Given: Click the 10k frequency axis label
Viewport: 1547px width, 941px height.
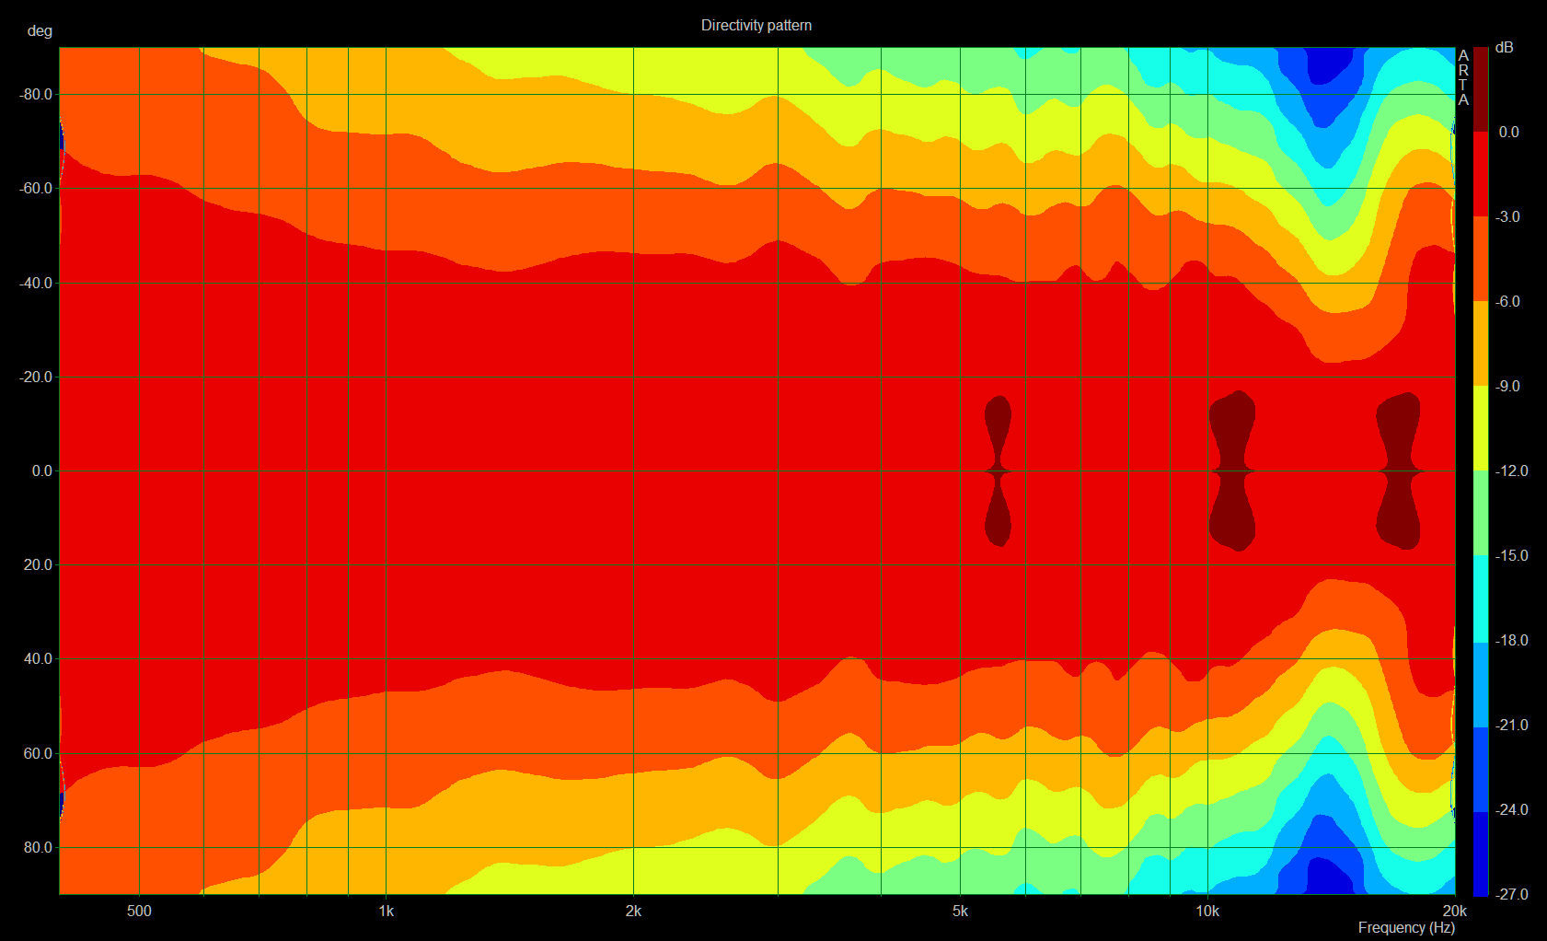Looking at the screenshot, I should click(x=1207, y=911).
